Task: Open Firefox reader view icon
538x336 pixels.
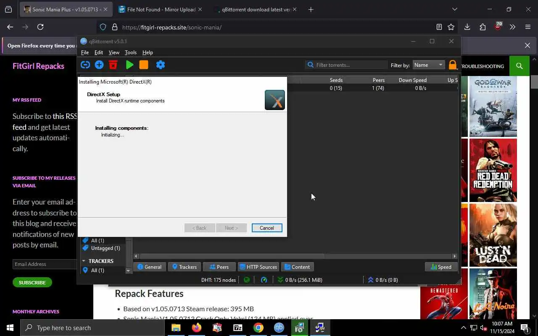Action: click(439, 27)
